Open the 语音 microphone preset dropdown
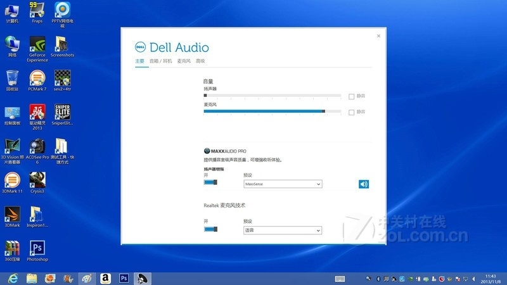Image resolution: width=507 pixels, height=285 pixels. pyautogui.click(x=283, y=231)
